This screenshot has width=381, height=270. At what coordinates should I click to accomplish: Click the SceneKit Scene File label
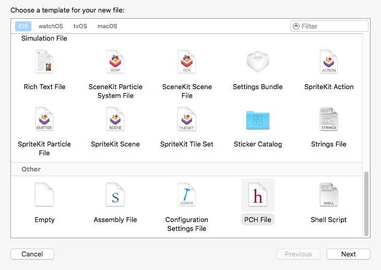pyautogui.click(x=187, y=91)
